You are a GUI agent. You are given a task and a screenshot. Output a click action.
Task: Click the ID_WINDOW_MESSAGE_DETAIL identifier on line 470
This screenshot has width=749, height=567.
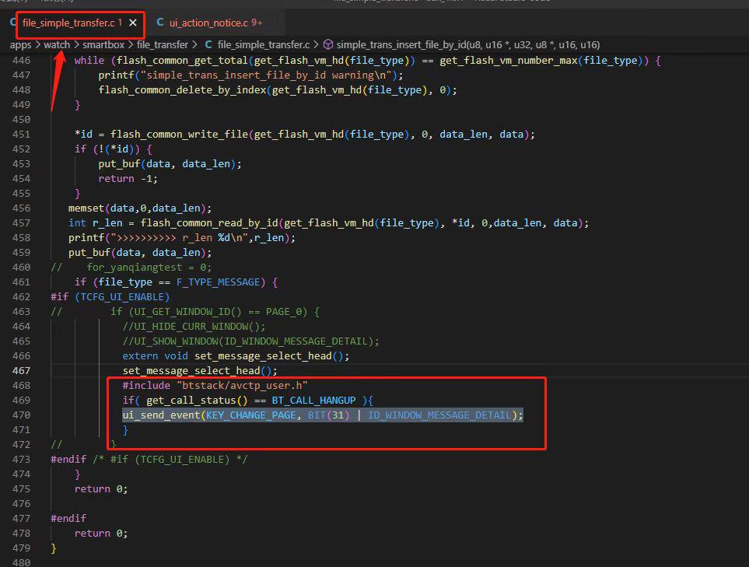[x=439, y=415]
